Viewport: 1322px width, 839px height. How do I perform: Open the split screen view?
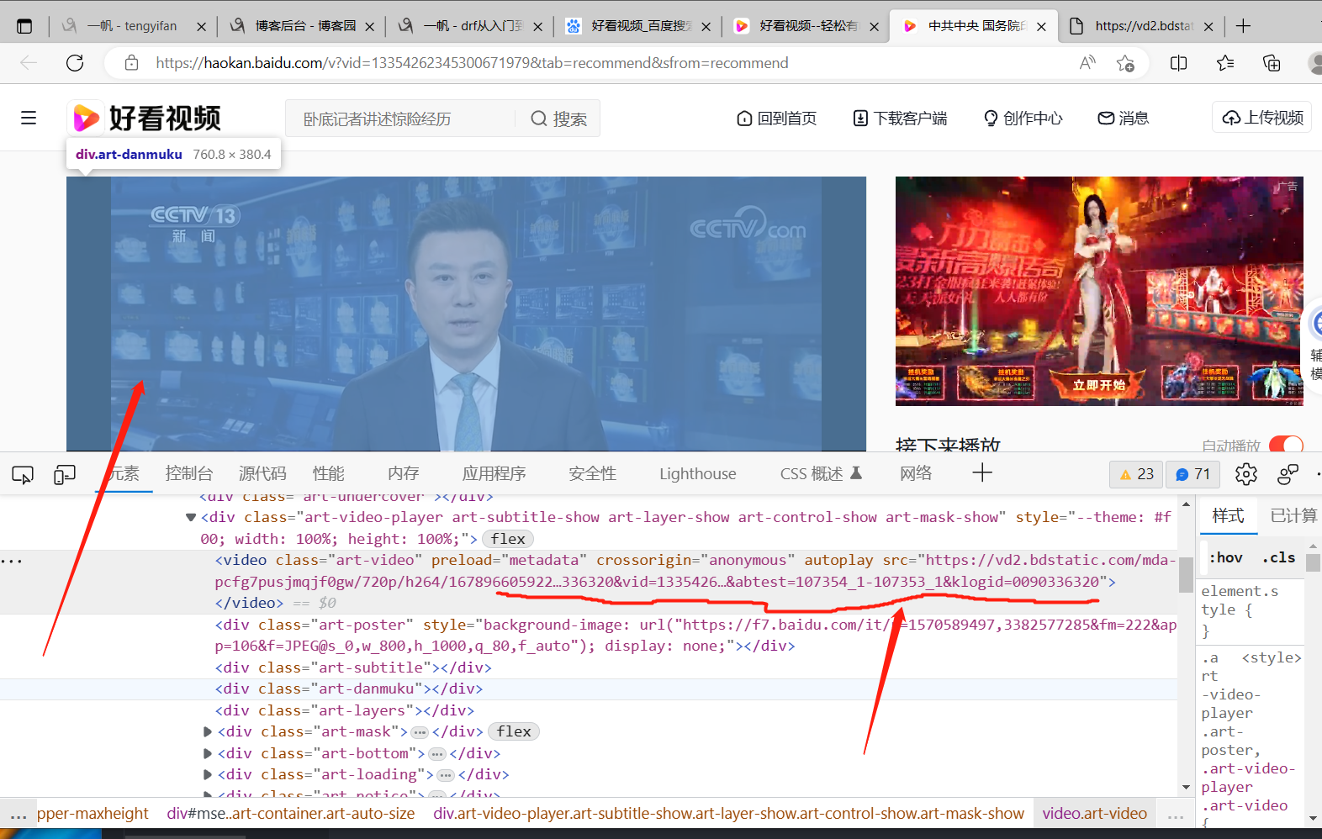coord(1179,63)
